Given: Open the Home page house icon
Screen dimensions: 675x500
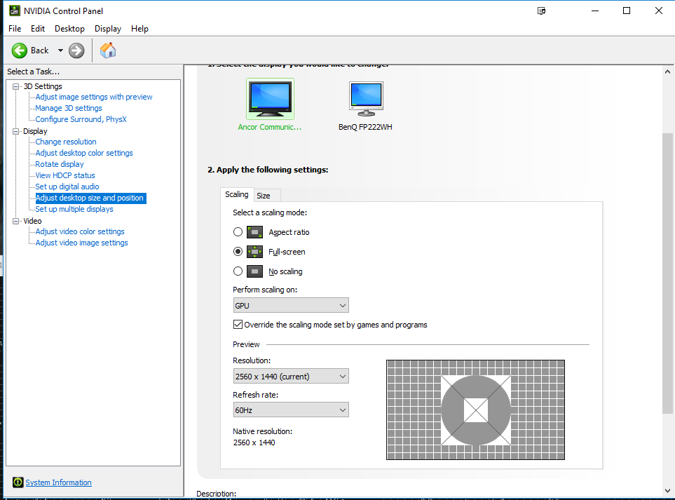Looking at the screenshot, I should coord(108,50).
